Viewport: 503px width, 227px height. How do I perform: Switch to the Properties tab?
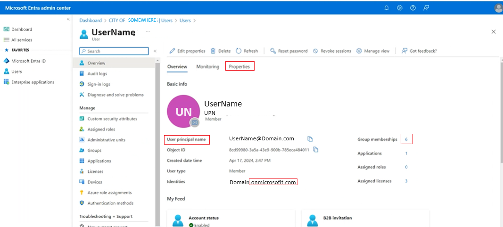tap(239, 67)
